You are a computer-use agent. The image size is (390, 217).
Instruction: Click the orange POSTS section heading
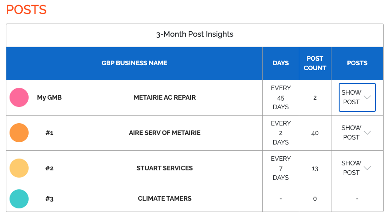[x=26, y=10]
